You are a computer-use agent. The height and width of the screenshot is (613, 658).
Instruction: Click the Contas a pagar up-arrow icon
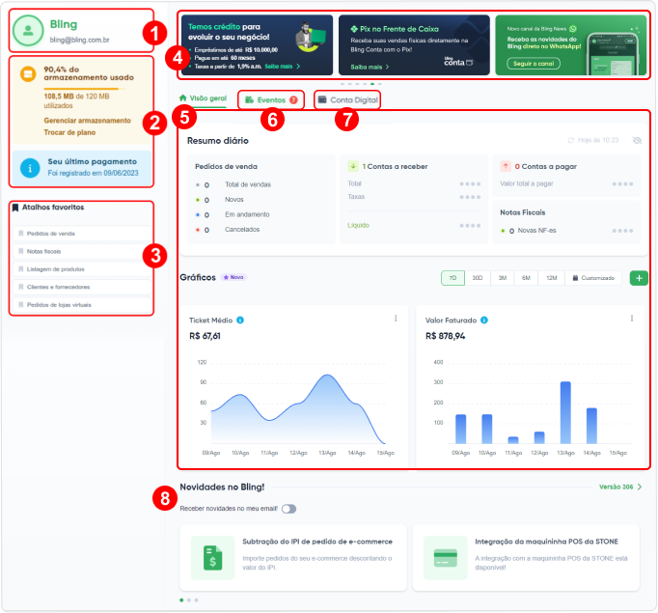(506, 166)
